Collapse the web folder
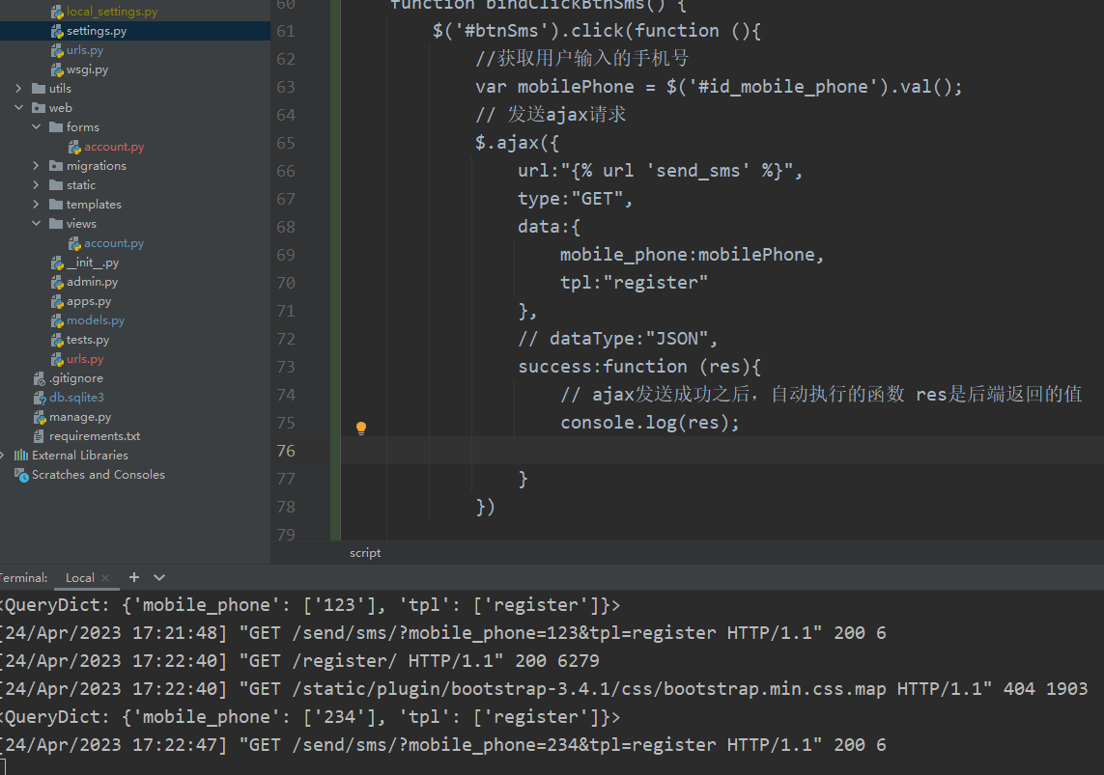The image size is (1104, 775). click(x=19, y=107)
